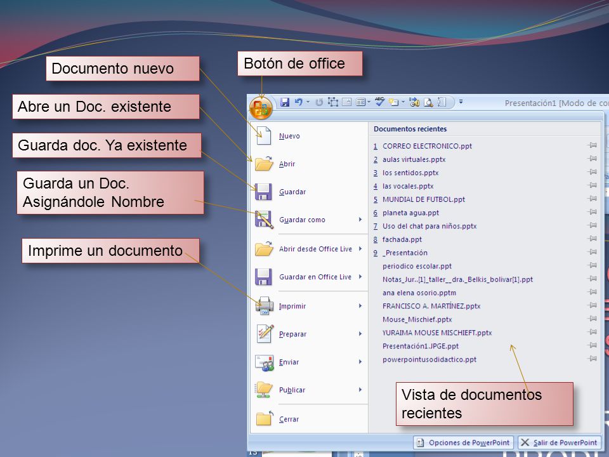609x457 pixels.
Task: Pin las vocales.pptx to recent list
Action: [592, 185]
